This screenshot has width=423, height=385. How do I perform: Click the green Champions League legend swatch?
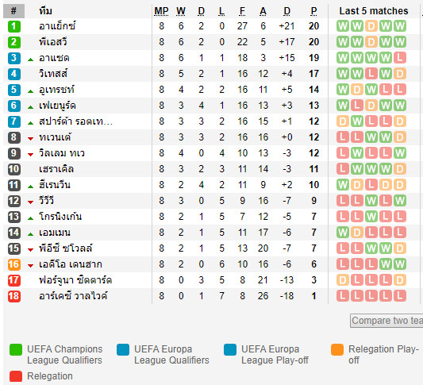(16, 350)
